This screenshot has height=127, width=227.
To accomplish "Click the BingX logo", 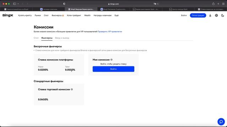I will pos(8,15).
